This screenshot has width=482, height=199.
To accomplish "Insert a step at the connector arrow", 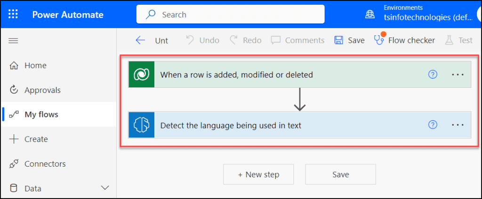I will [x=300, y=99].
